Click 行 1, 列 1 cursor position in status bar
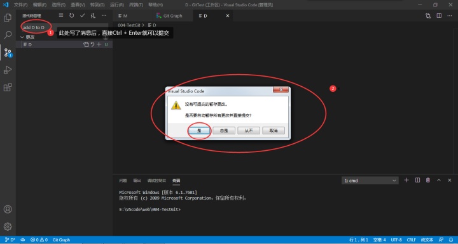 tap(359, 240)
